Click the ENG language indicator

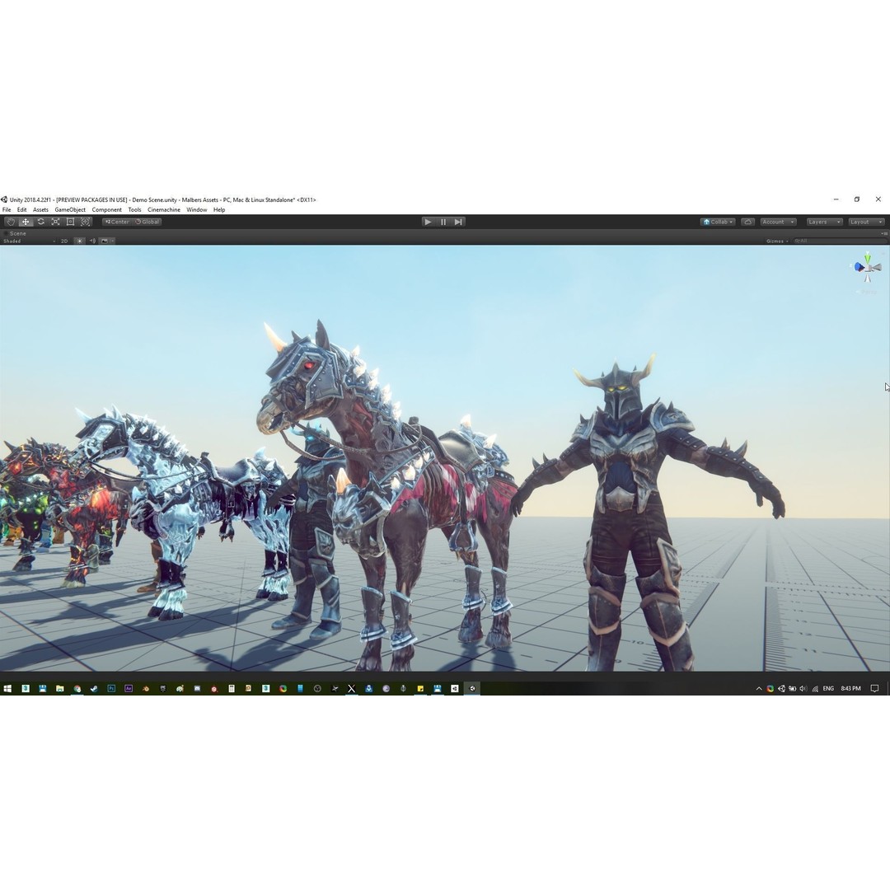point(829,688)
